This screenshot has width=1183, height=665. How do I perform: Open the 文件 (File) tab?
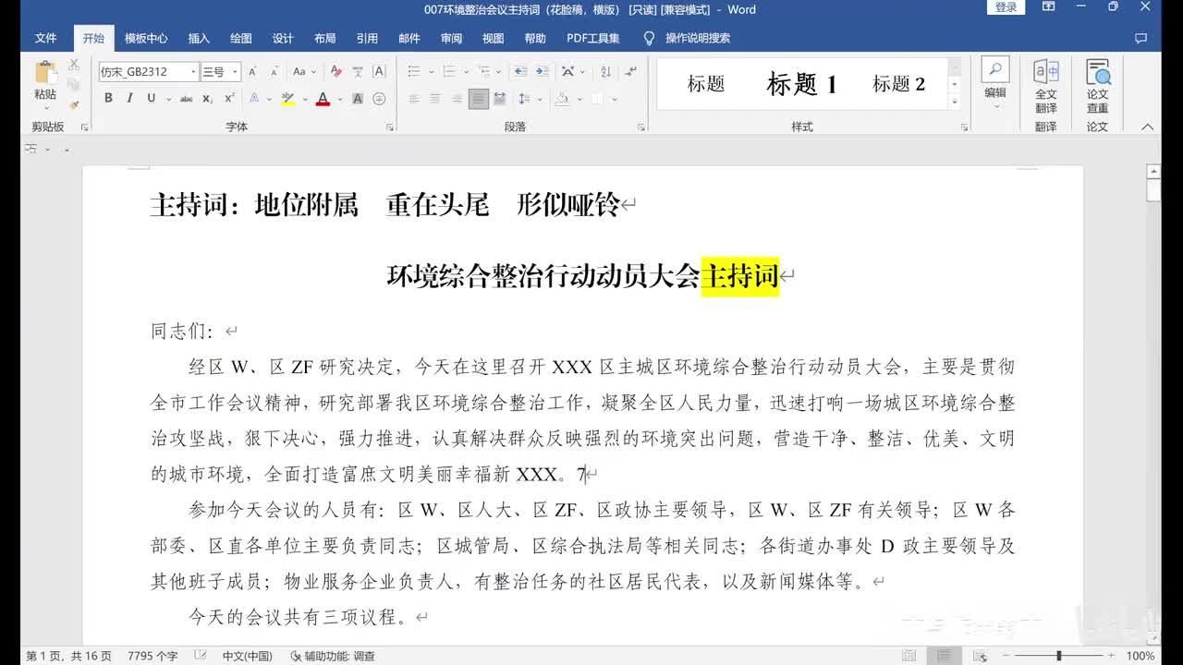[x=45, y=38]
